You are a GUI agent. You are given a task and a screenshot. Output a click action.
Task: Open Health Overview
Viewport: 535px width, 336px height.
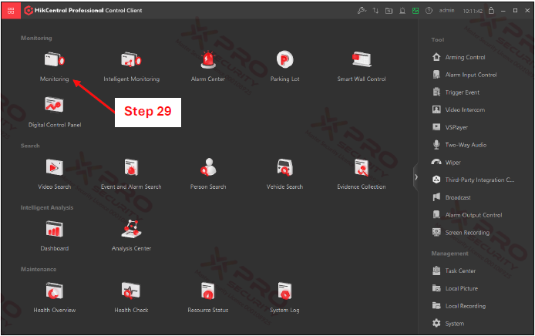pos(55,297)
